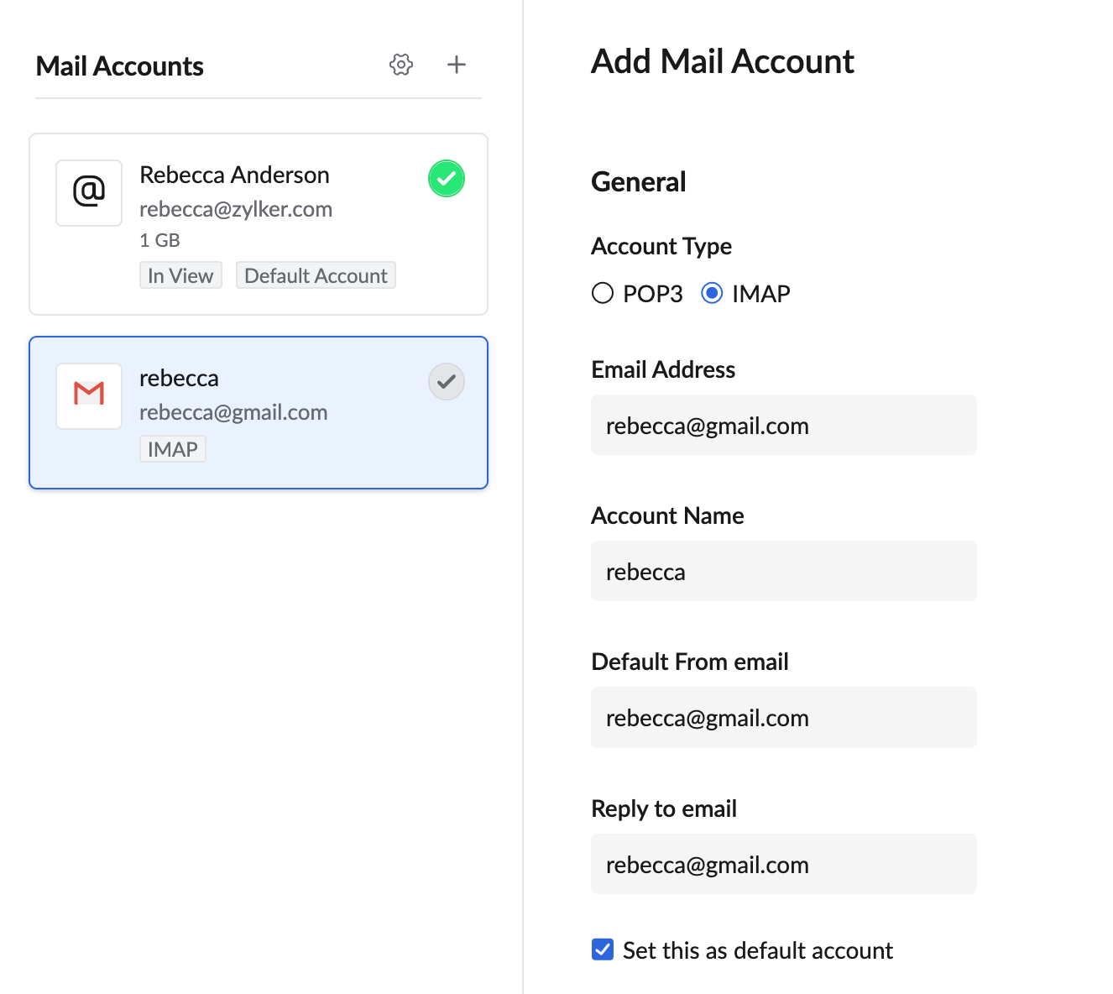Click the Gmail logo icon
This screenshot has width=1113, height=994.
click(x=89, y=395)
